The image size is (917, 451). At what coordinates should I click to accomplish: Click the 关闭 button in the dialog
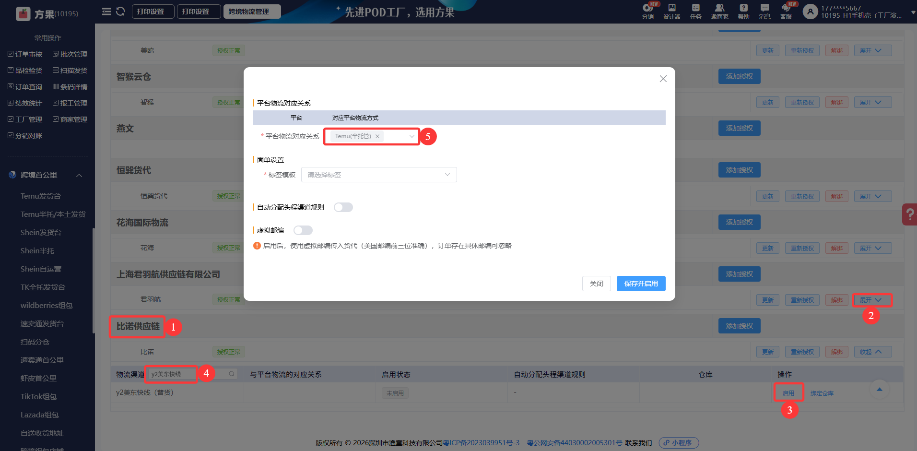click(596, 284)
